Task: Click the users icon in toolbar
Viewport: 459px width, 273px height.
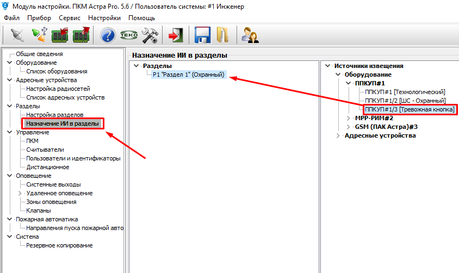Action: [x=250, y=35]
